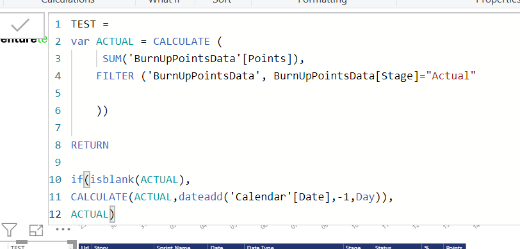Click 'Calendar'[Date] reference on line 11
Screen dimensions: 520x249
[280, 197]
